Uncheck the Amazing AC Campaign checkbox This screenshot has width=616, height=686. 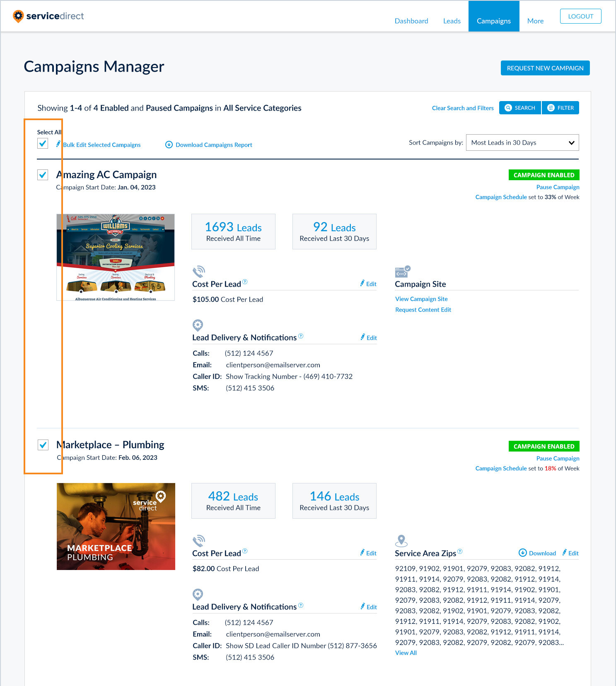[x=43, y=175]
